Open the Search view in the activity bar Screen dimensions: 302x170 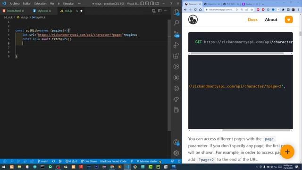click(176, 23)
